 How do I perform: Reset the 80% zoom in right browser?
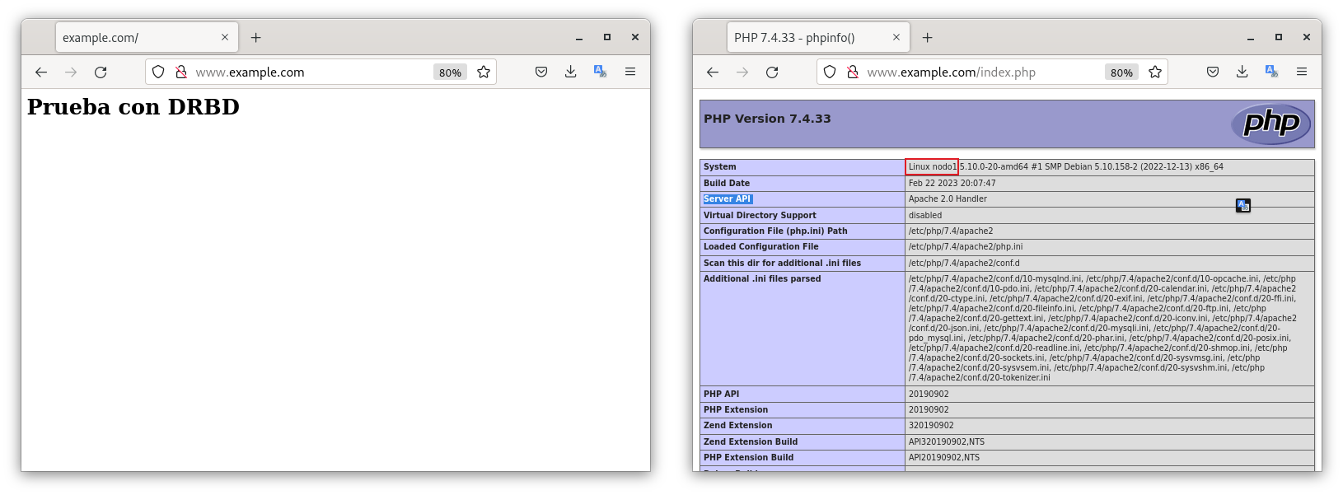click(1121, 72)
